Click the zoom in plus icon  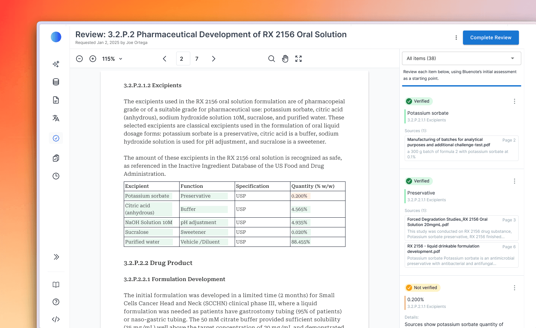[x=93, y=59]
